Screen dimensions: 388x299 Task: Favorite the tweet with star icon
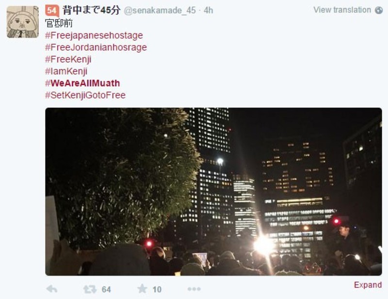[x=142, y=289]
